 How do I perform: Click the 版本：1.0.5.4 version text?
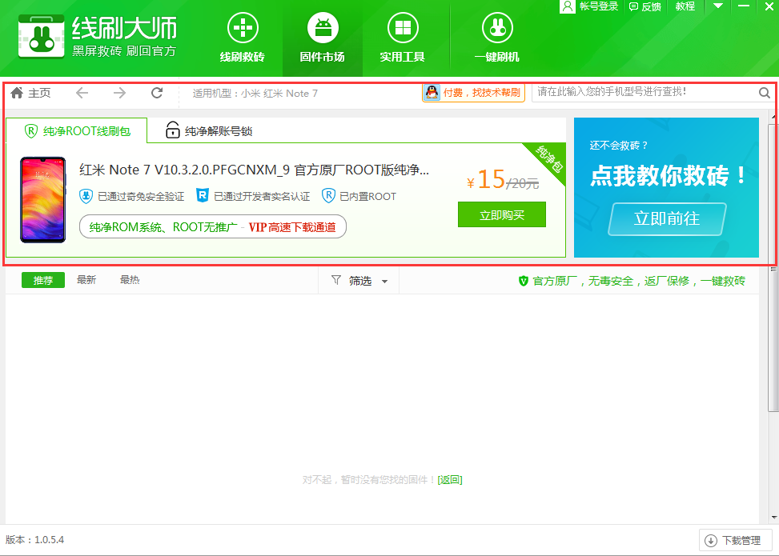(34, 540)
